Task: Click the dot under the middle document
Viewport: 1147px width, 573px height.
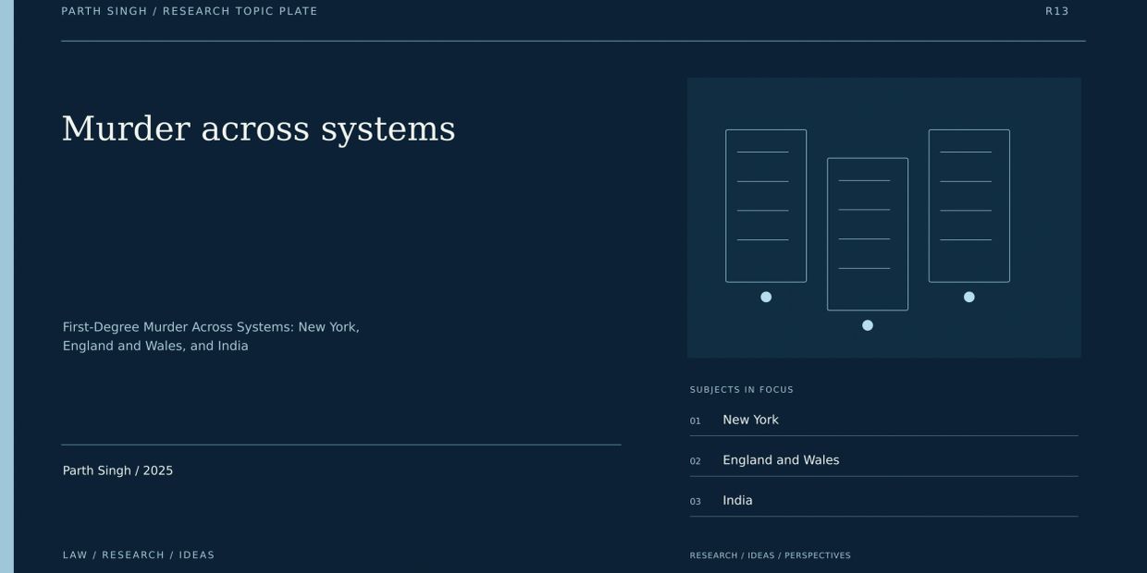Action: pyautogui.click(x=868, y=325)
